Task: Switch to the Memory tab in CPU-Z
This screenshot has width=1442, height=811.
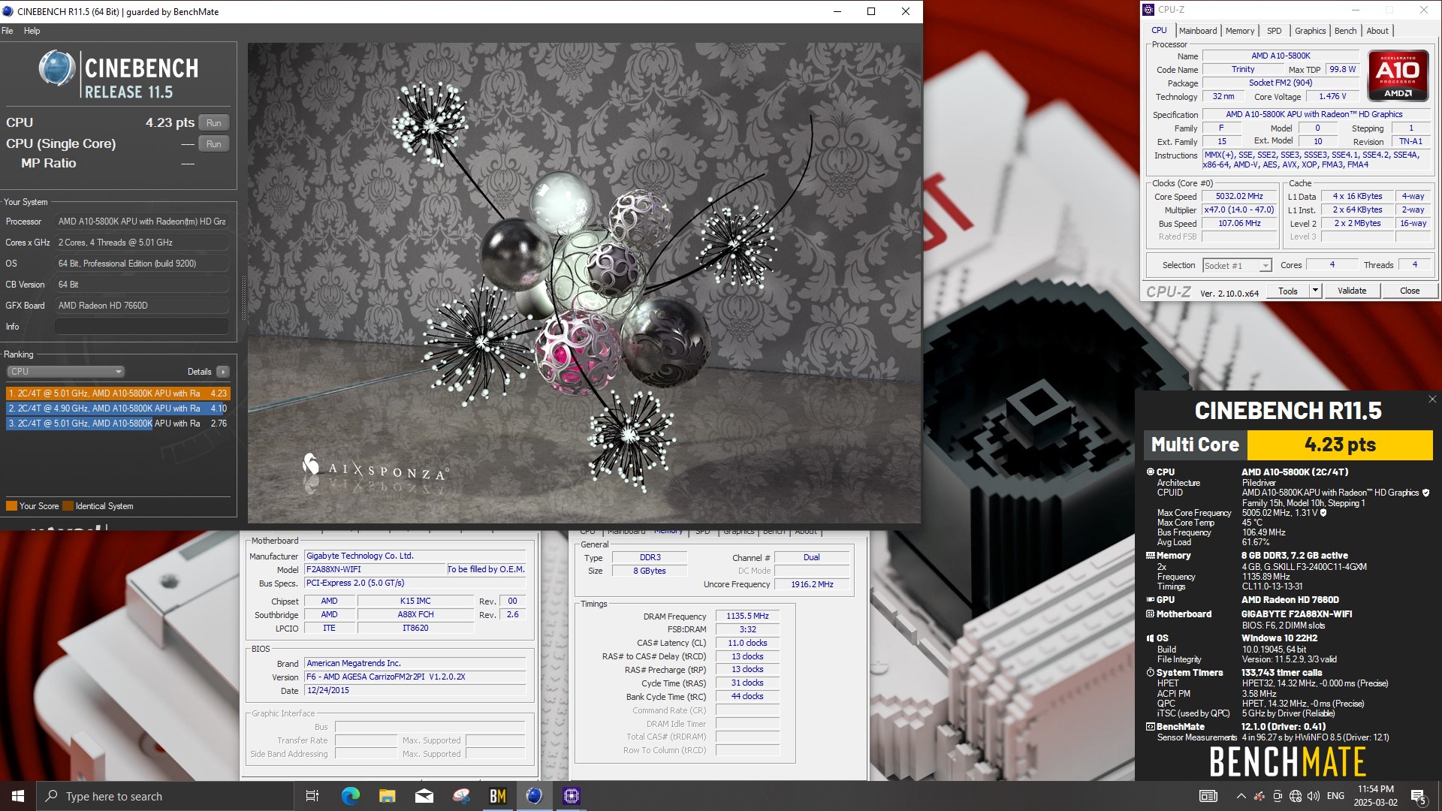Action: pyautogui.click(x=1240, y=31)
